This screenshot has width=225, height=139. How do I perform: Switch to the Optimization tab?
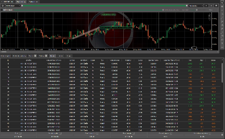[33, 1]
